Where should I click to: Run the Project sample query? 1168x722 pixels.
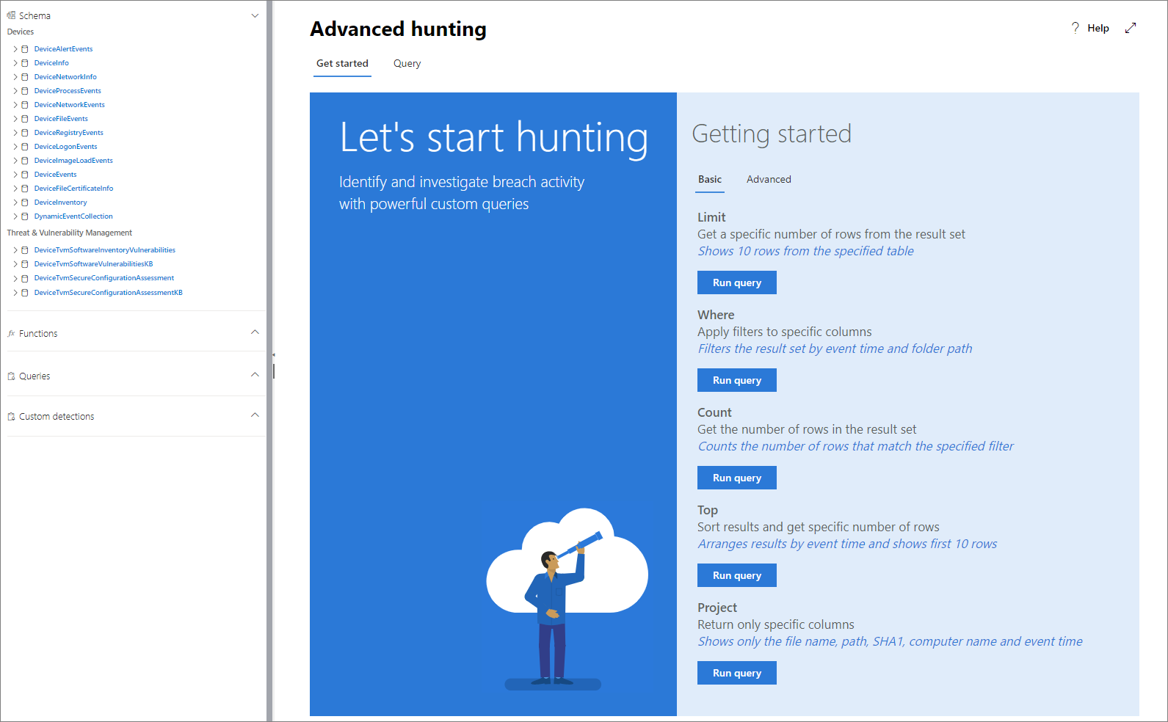click(x=736, y=674)
